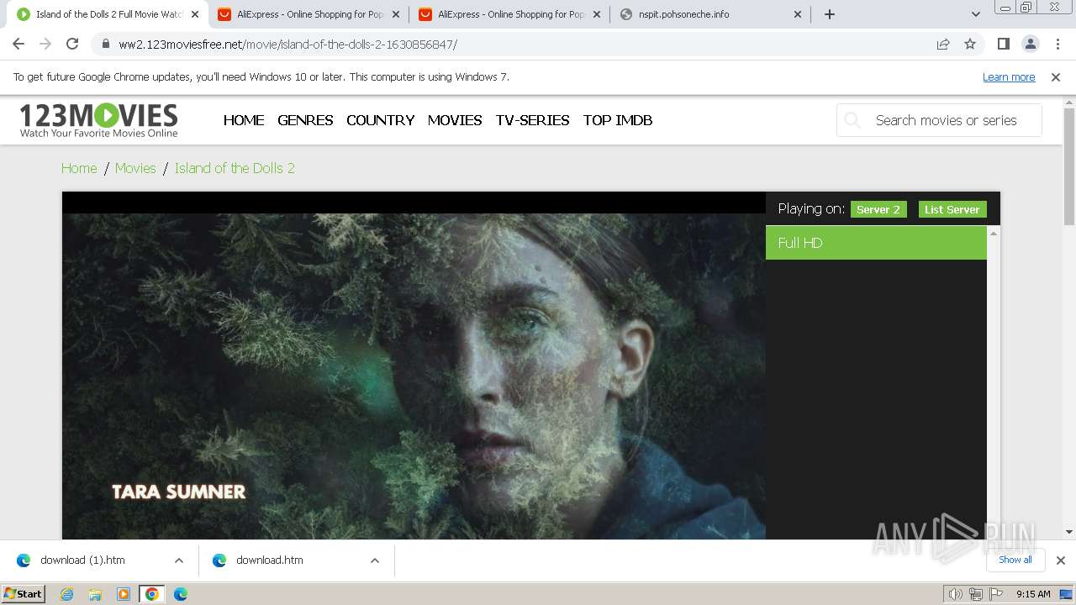Screen dimensions: 1076x605
Task: Click the forward navigation arrow
Action: [45, 45]
